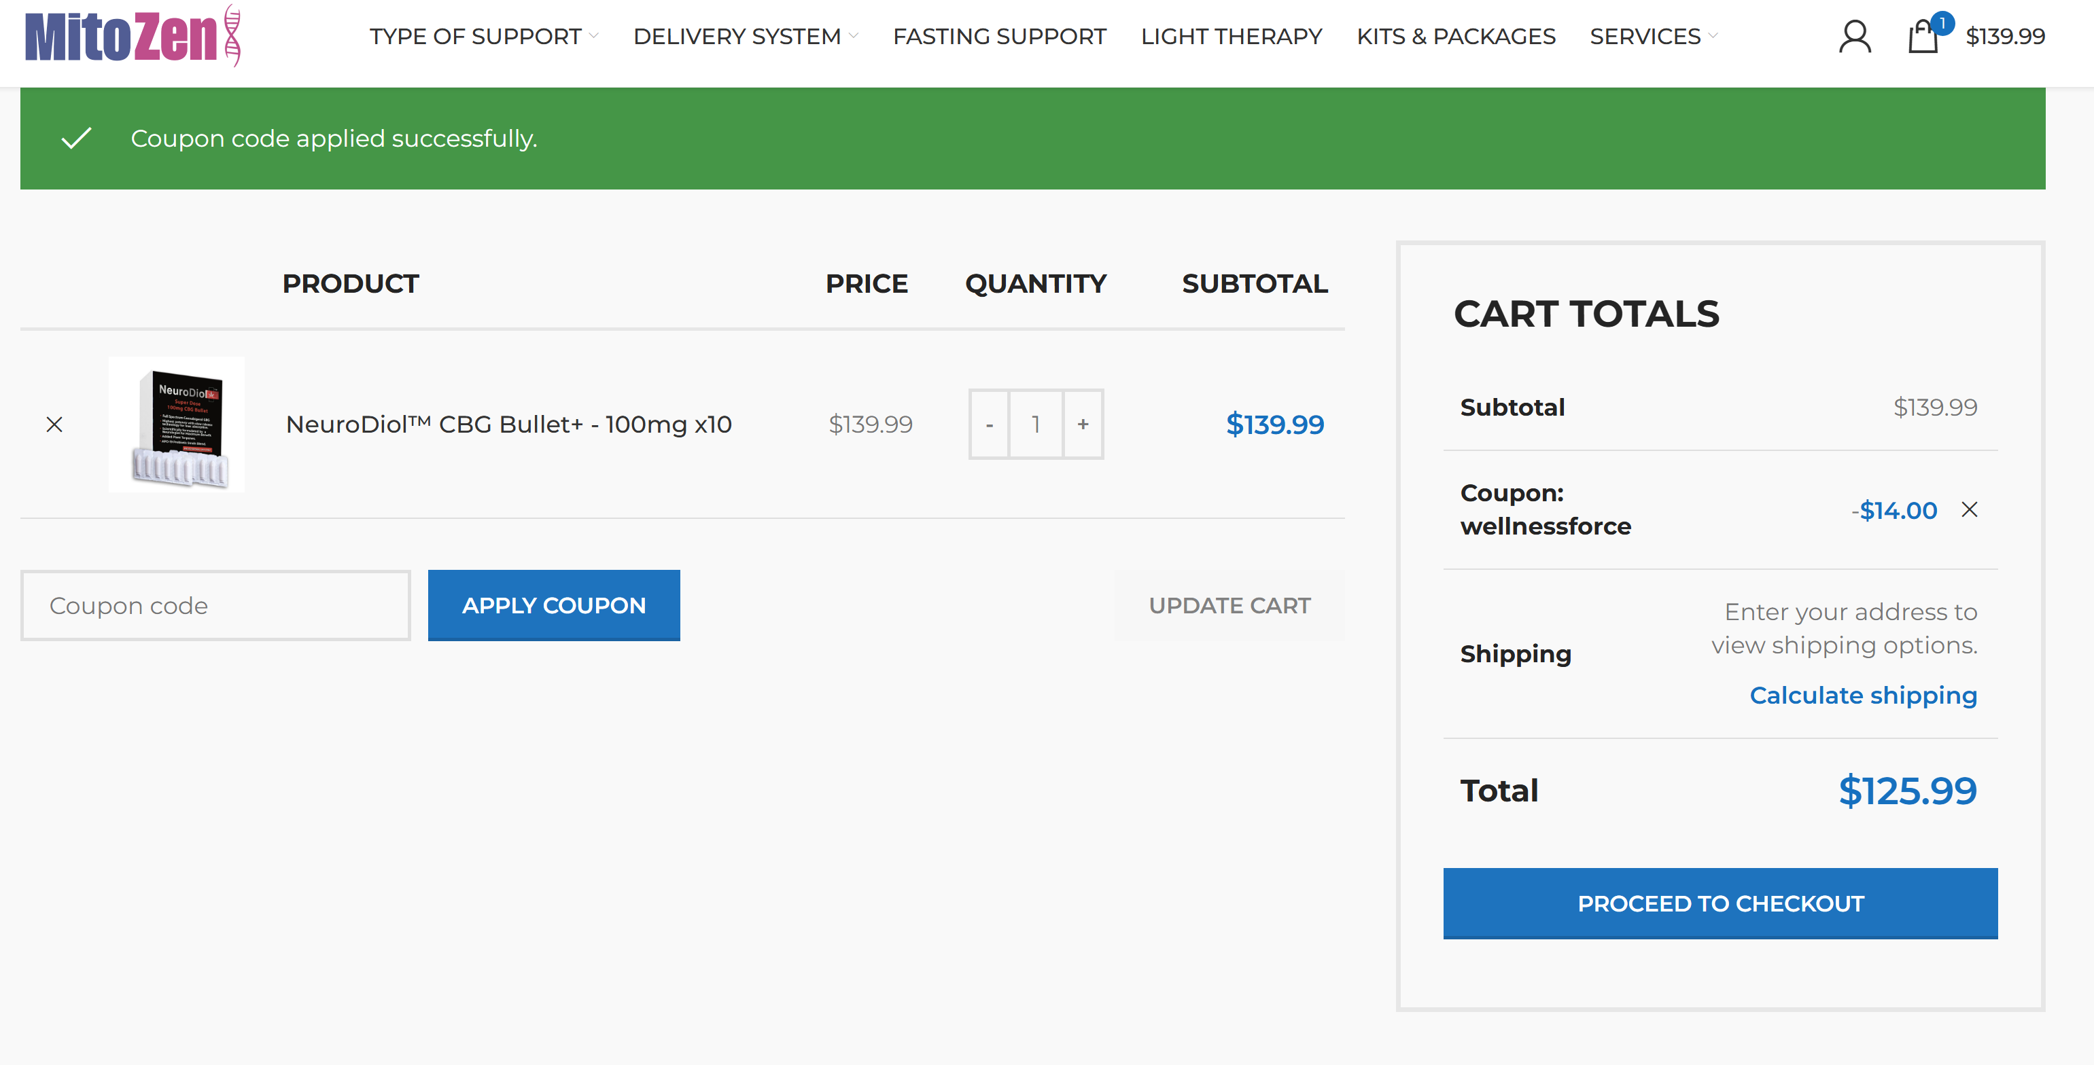Open the shopping bag cart icon
This screenshot has width=2094, height=1065.
pyautogui.click(x=1923, y=37)
